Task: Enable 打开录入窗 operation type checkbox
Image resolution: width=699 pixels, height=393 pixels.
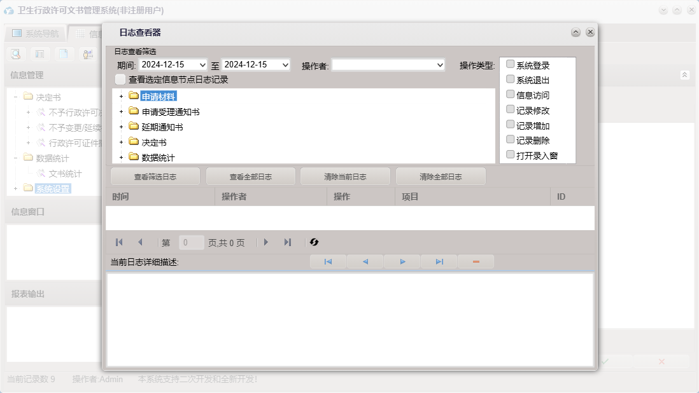Action: click(x=511, y=155)
